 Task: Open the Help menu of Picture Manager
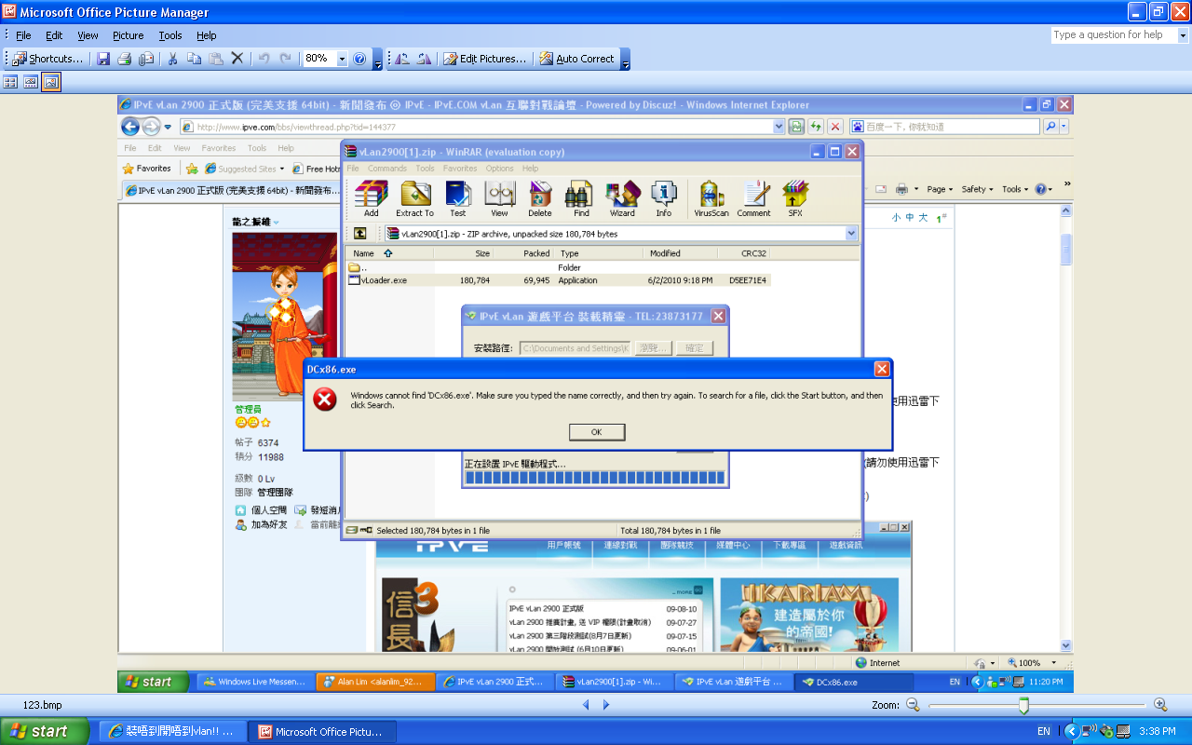pyautogui.click(x=206, y=35)
